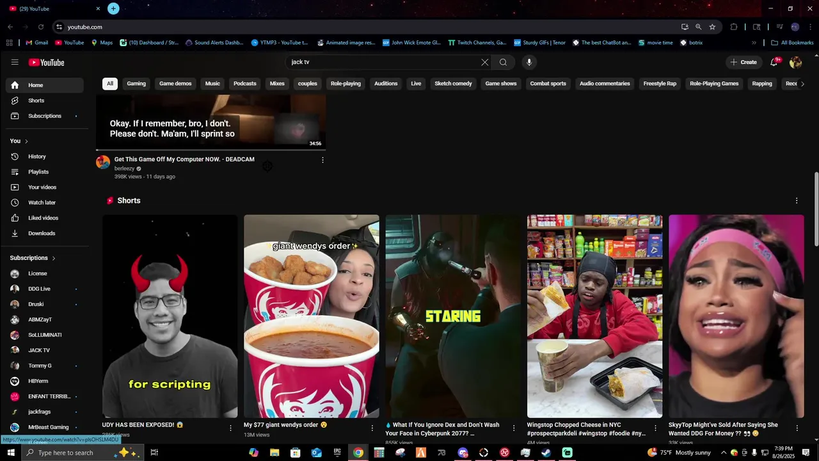Select the Sketch comedy chip
819x461 pixels.
tap(453, 84)
